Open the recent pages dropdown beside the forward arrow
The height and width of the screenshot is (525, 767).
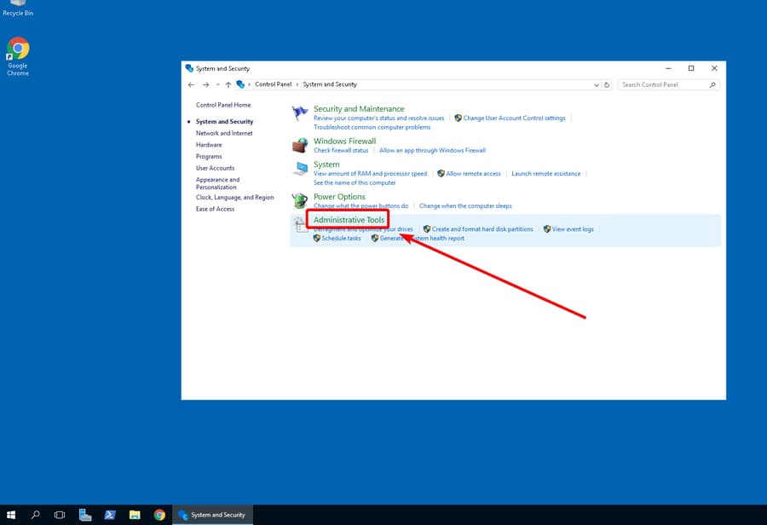(216, 84)
